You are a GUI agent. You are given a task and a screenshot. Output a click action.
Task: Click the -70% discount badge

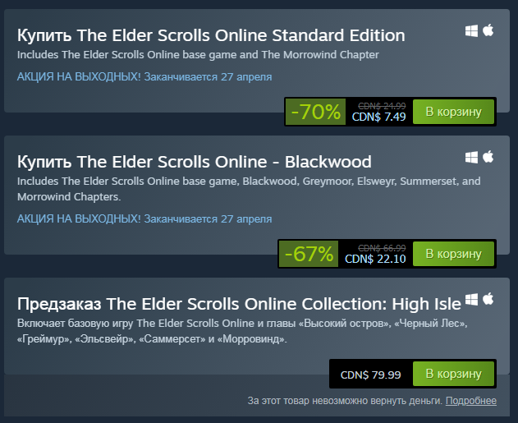(315, 112)
